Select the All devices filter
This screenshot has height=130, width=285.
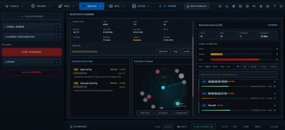tap(238, 67)
